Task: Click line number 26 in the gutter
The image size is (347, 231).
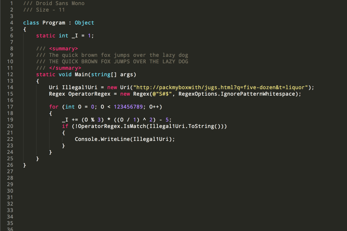Action: [x=10, y=165]
